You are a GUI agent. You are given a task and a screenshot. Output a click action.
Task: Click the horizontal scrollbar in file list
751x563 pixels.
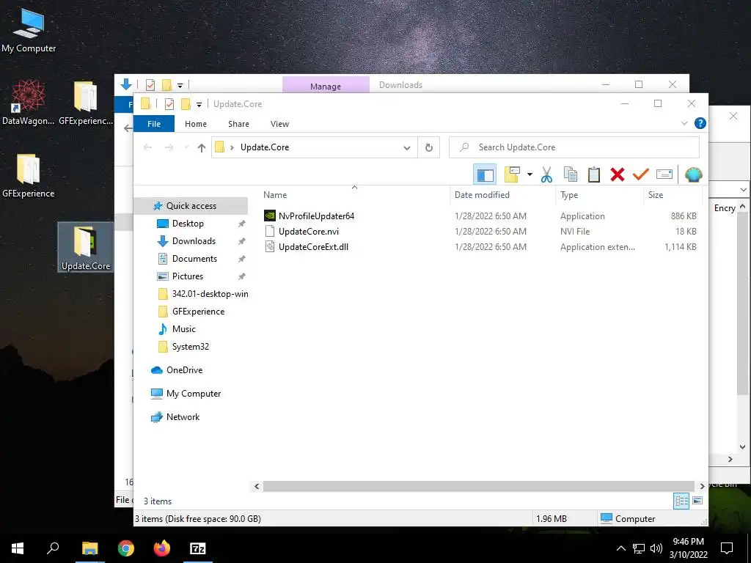[478, 487]
